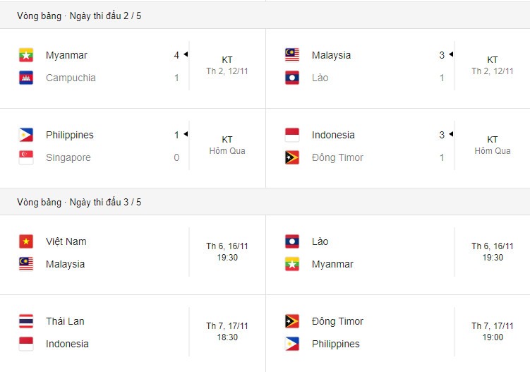Image resolution: width=530 pixels, height=372 pixels.
Task: Click Đông Timor flag in the 17/11 fixture
Action: (292, 321)
